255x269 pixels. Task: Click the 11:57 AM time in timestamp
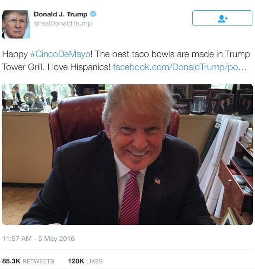click(17, 239)
